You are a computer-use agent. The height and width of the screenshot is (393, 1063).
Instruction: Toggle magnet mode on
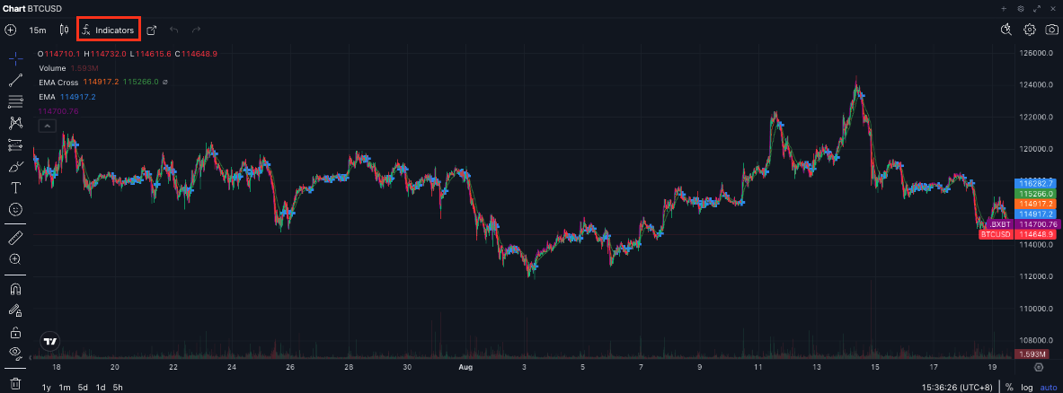pos(15,289)
